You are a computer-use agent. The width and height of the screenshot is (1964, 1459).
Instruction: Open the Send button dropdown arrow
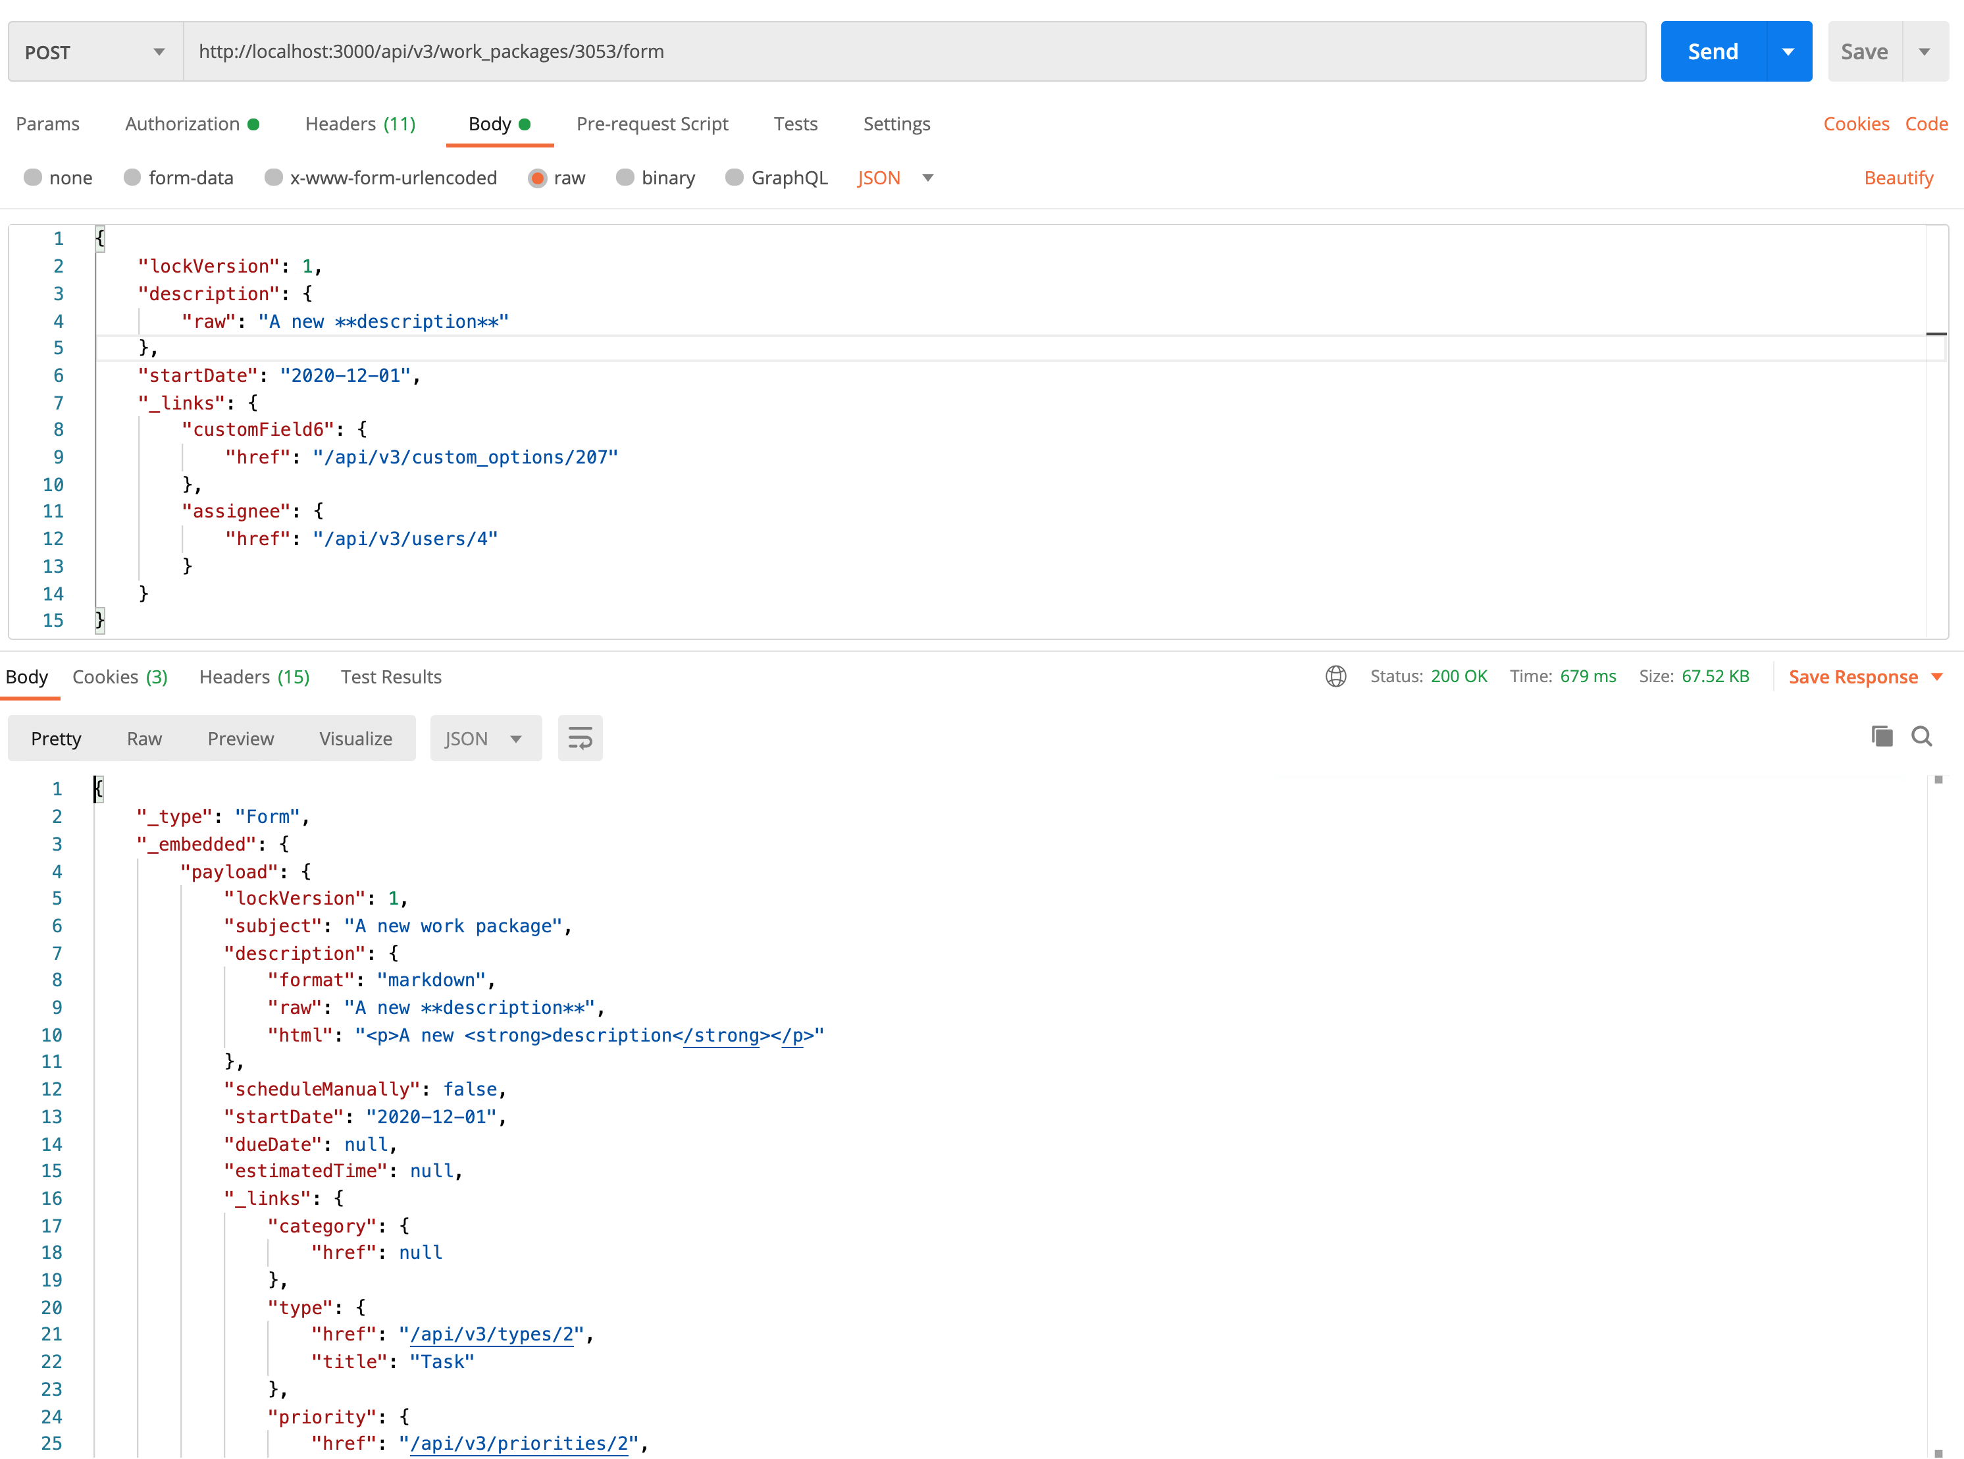1788,52
